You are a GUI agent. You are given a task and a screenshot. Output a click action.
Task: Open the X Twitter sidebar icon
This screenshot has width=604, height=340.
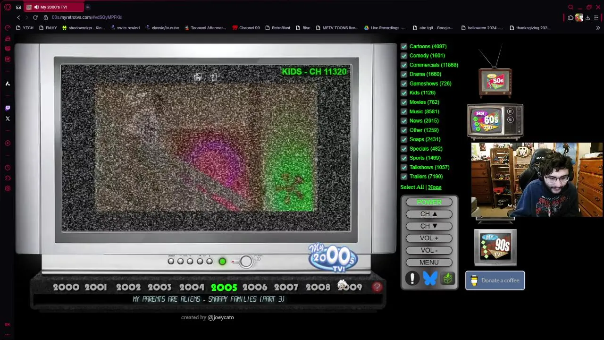coord(8,119)
